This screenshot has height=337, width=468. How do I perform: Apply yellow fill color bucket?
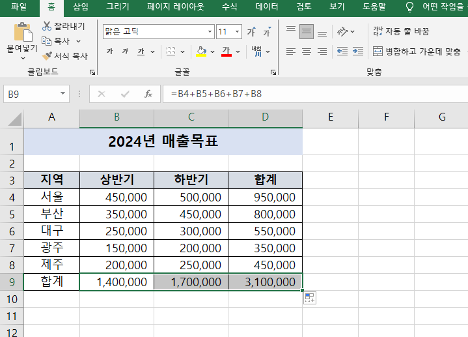pos(202,51)
